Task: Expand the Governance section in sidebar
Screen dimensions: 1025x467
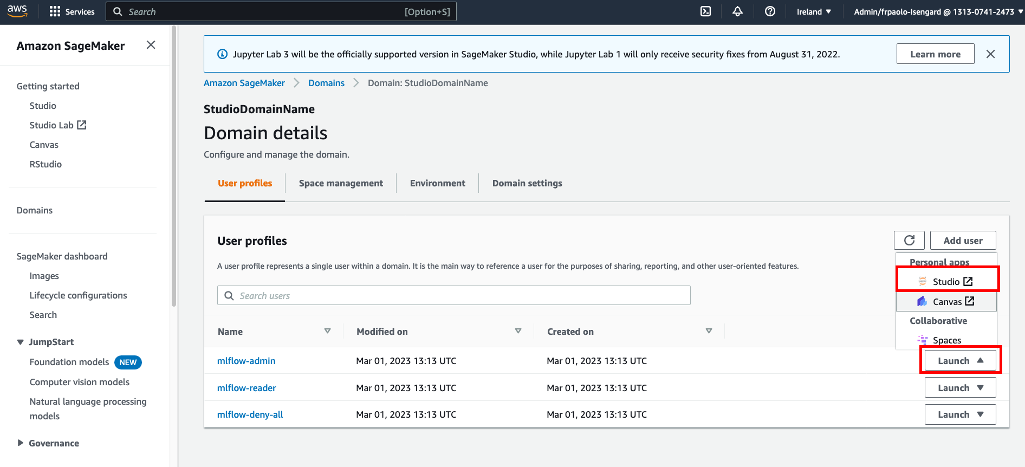Action: [21, 443]
